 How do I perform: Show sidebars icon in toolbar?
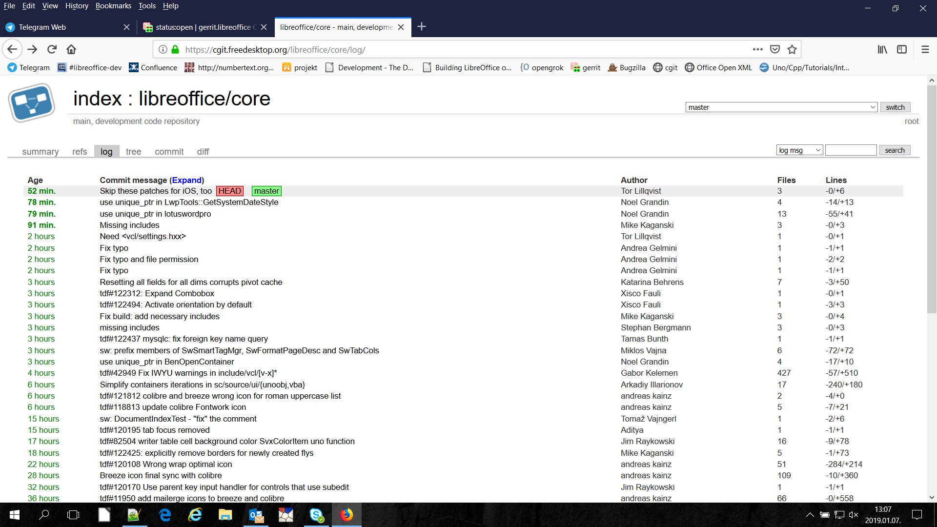pos(902,49)
